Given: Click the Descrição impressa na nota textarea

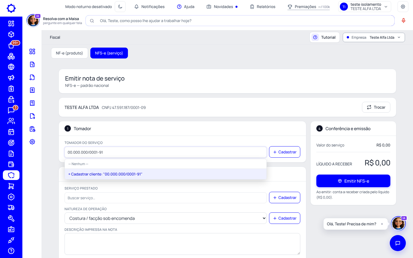Looking at the screenshot, I should click(x=182, y=244).
